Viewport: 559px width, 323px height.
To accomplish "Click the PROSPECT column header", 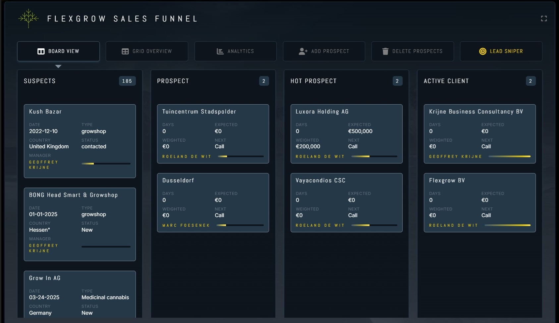I will coord(173,81).
